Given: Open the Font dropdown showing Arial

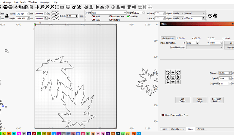Looking at the screenshot, I should pyautogui.click(x=109, y=13).
